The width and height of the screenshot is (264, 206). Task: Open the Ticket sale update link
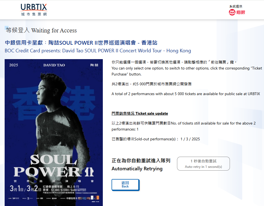pyautogui.click(x=140, y=114)
